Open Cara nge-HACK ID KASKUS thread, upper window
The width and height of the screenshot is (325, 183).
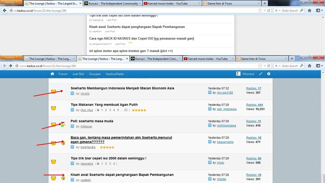(141, 38)
